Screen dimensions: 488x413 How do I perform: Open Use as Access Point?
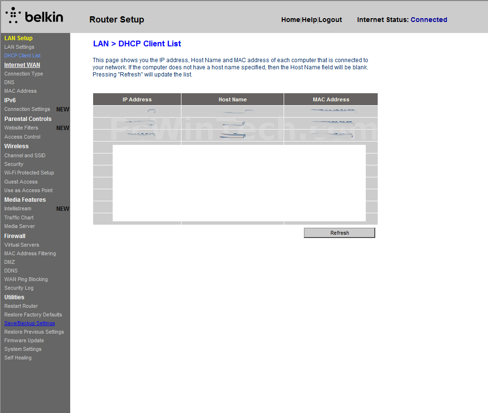pyautogui.click(x=28, y=190)
